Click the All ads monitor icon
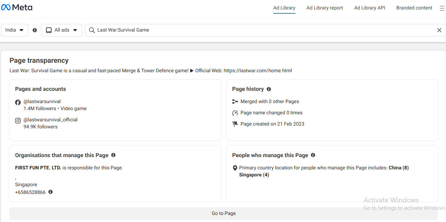The width and height of the screenshot is (446, 222). pyautogui.click(x=49, y=30)
